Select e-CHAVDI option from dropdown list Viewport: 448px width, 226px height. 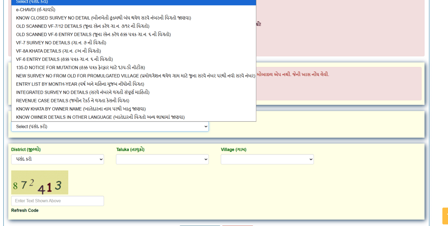[x=35, y=10]
